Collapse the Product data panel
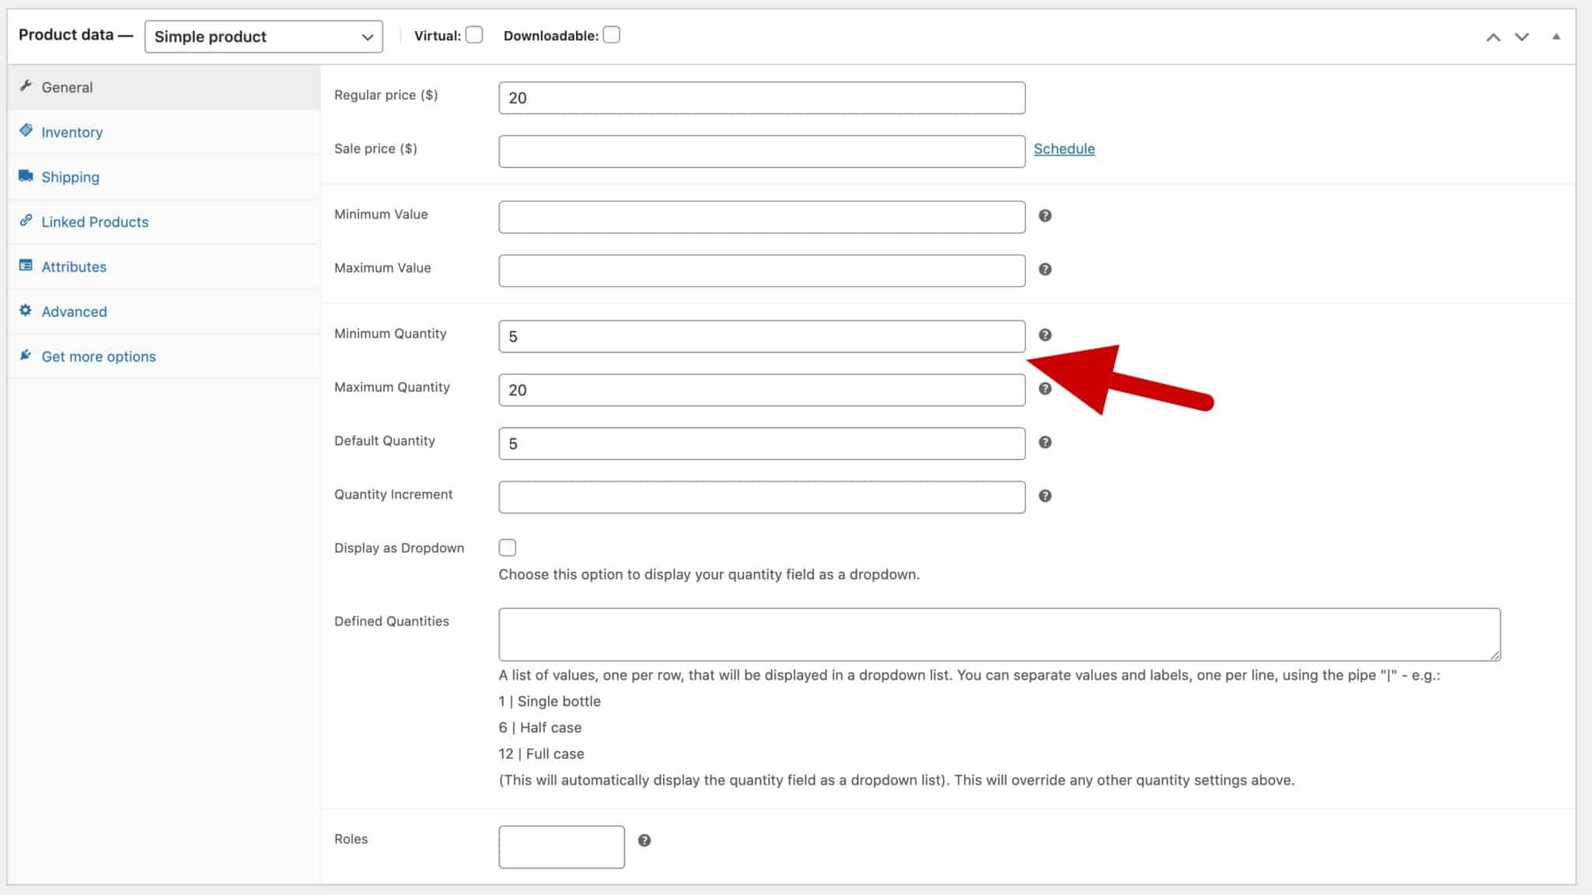The image size is (1592, 895). pos(1555,36)
